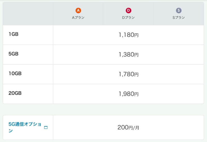Click the orange A plan icon

coord(78,10)
